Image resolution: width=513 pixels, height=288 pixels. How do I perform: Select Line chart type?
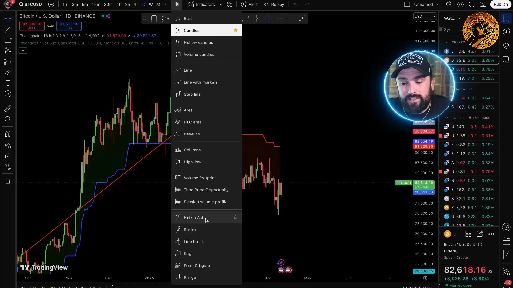click(x=207, y=70)
